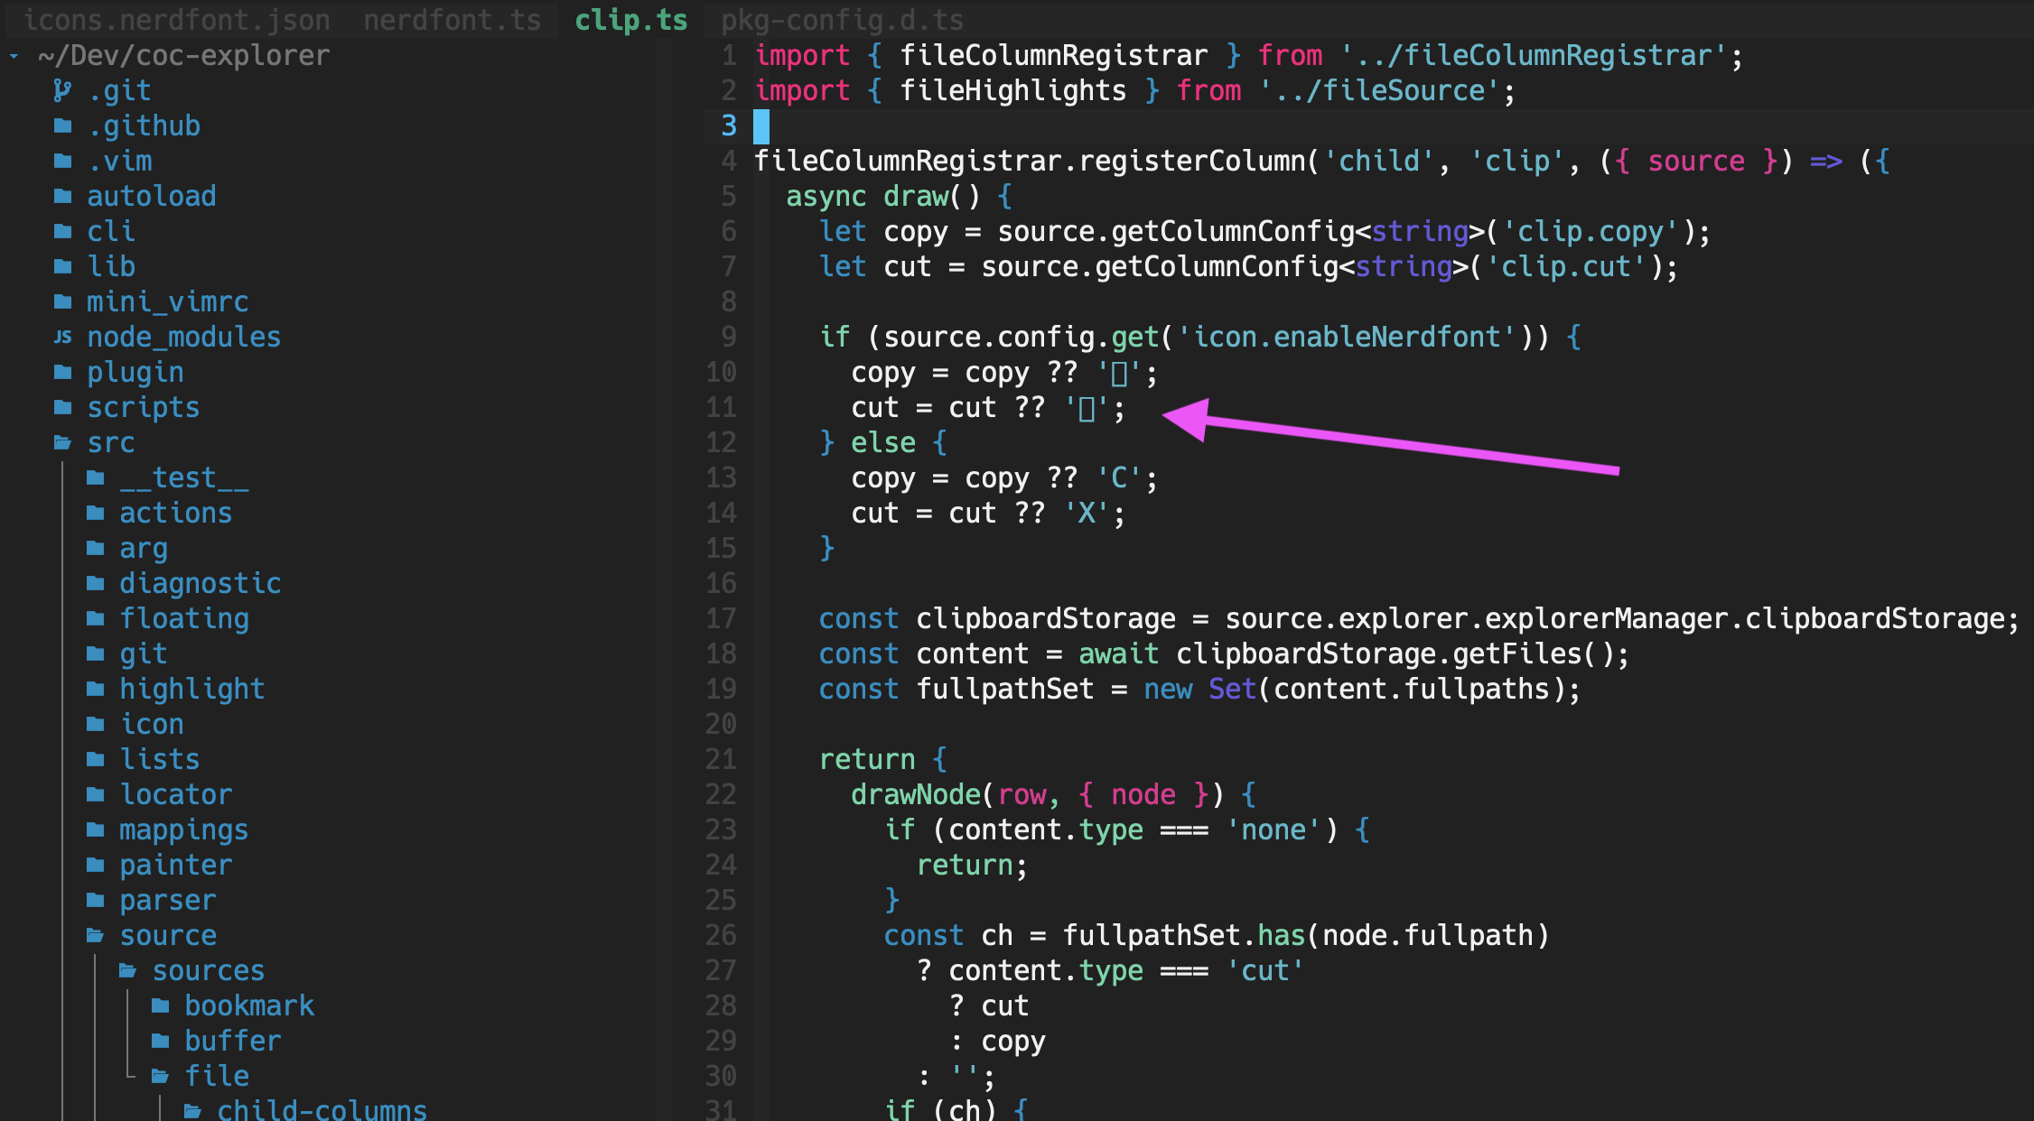Open the highlight folder in the tree
Screen dimensions: 2034x1121
[192, 688]
